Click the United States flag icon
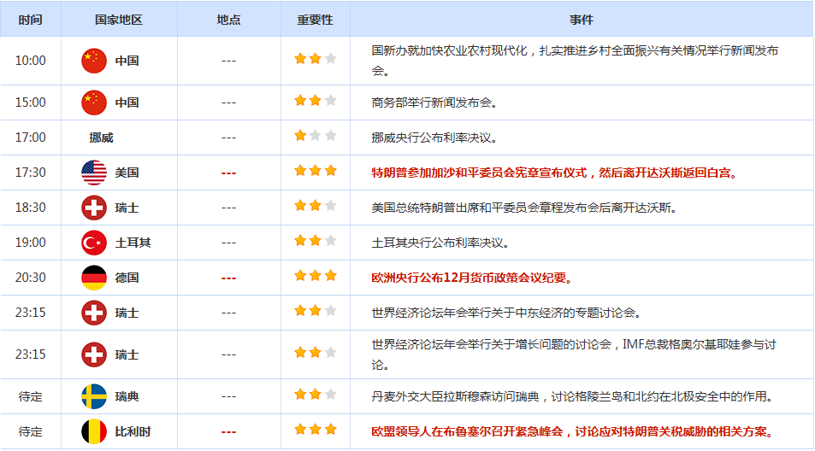Viewport: 815px width, 451px height. coord(93,173)
